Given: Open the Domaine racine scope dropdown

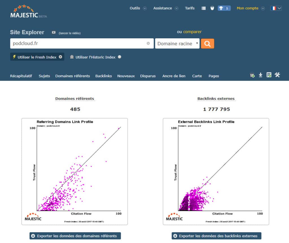Looking at the screenshot, I should 177,44.
